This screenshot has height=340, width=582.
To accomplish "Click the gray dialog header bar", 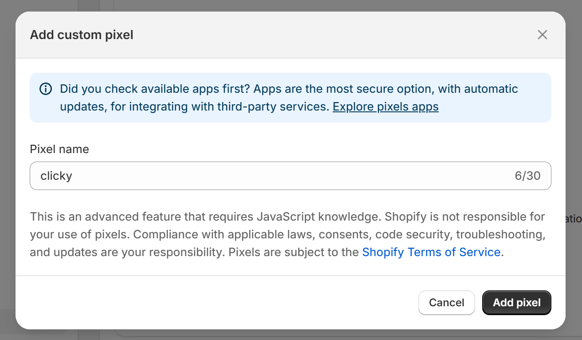I will pos(311,35).
